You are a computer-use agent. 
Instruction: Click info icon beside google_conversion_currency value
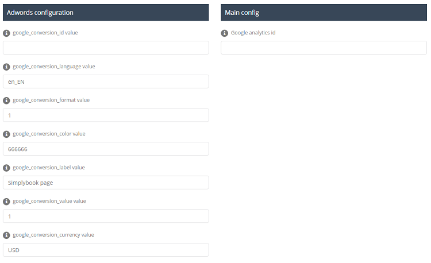click(x=7, y=235)
